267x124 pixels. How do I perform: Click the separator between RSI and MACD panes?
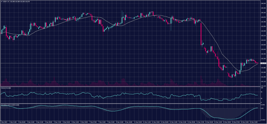130,104
